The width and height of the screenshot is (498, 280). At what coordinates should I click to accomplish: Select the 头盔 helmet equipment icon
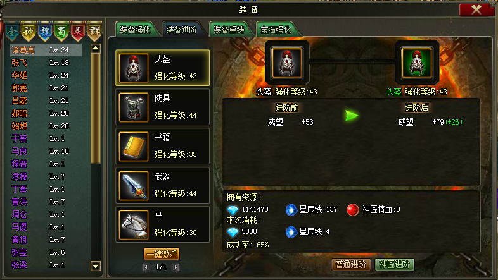134,68
